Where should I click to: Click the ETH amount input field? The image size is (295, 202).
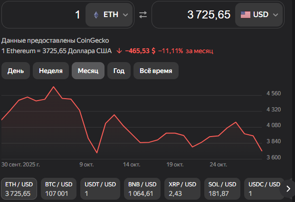point(43,15)
